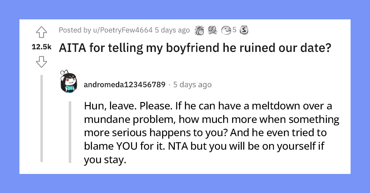The image size is (370, 193).
Task: Click the Clapping award icon
Action: coord(200,30)
